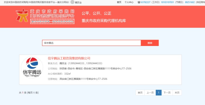Click the gray user avatar circle
The image size is (205, 105).
(72, 2)
